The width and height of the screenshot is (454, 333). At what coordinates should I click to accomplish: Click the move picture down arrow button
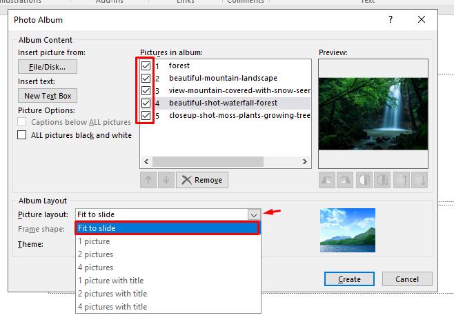(166, 180)
